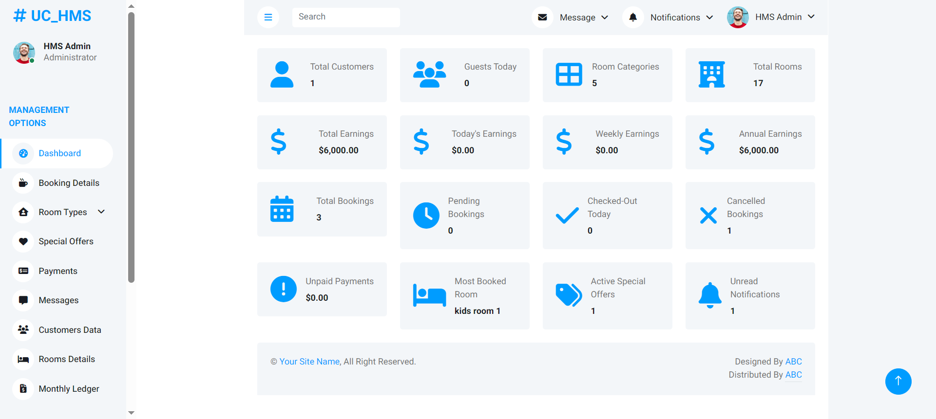Click the Most Booked Room bed icon
Viewport: 936px width, 419px height.
pos(429,295)
